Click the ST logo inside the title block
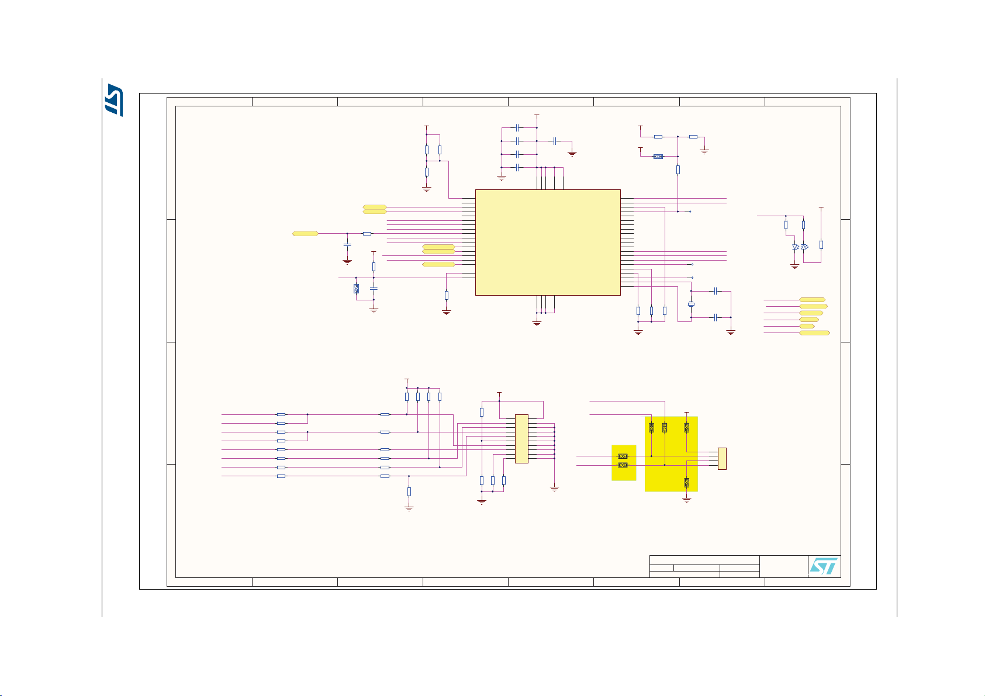Screen dimensions: 985x696 pyautogui.click(x=824, y=566)
